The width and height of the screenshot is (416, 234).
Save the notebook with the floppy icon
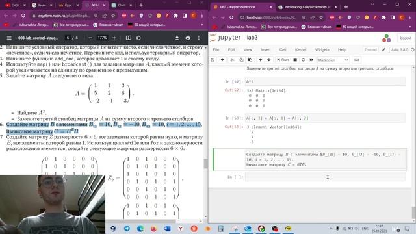coord(213,60)
